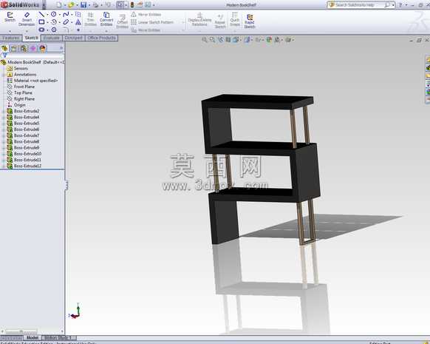This screenshot has width=430, height=344.
Task: Open the FeatureManager design tree tab
Action: [4, 49]
